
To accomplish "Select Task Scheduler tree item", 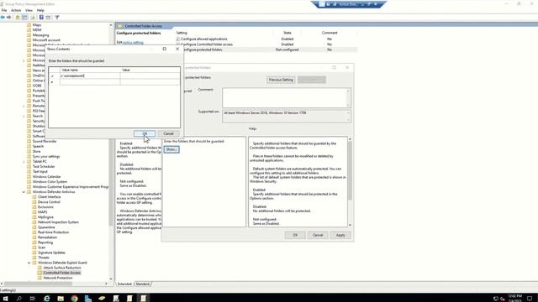I will click(x=44, y=167).
